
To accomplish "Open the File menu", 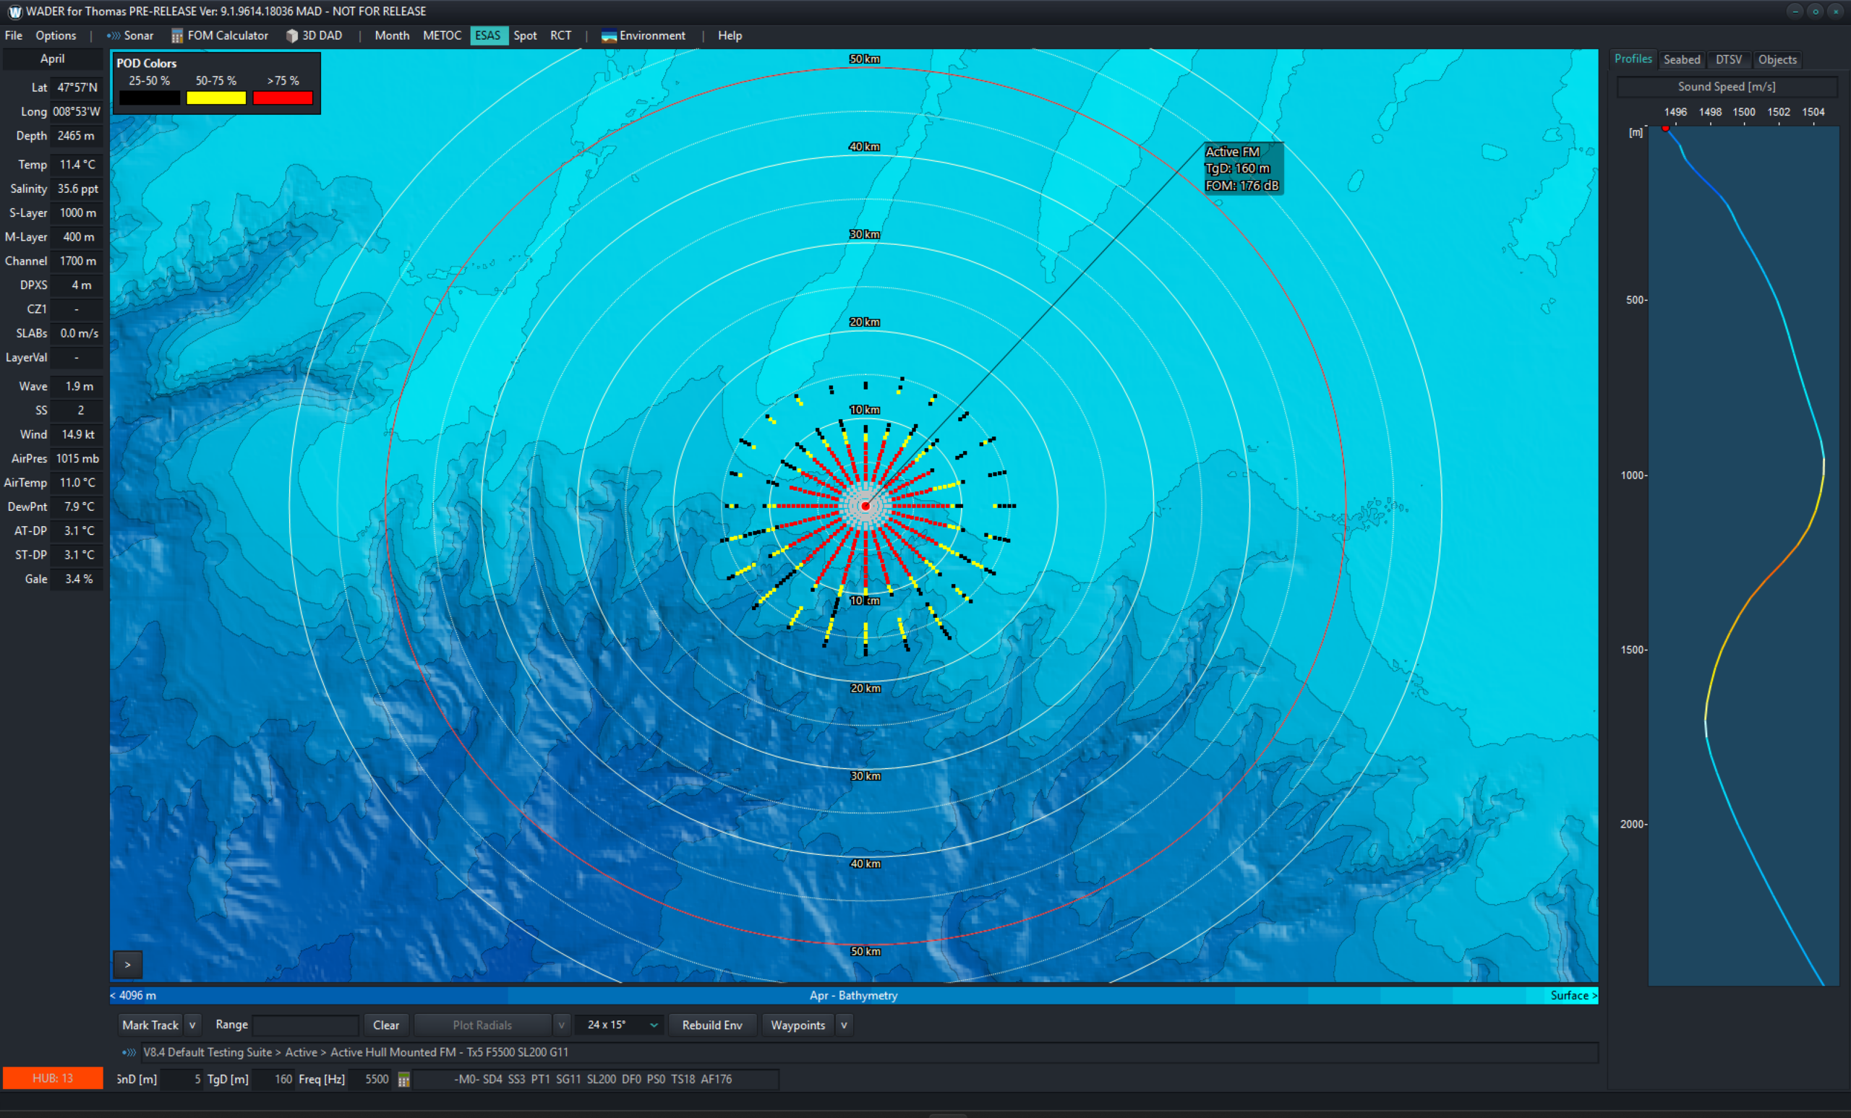I will pyautogui.click(x=14, y=35).
